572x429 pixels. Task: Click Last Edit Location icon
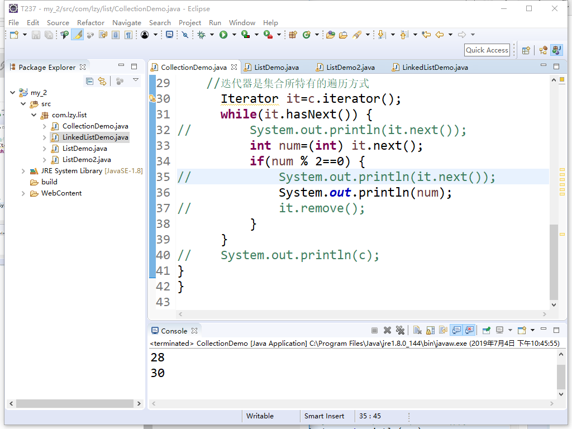[x=426, y=35]
